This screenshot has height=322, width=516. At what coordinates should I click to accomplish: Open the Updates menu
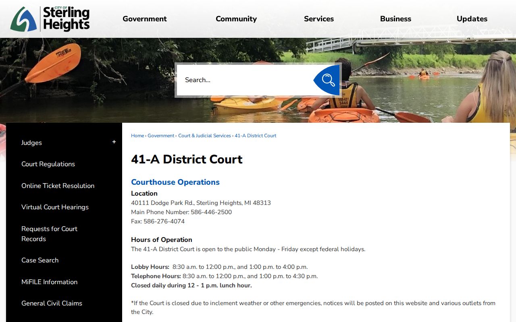point(472,19)
